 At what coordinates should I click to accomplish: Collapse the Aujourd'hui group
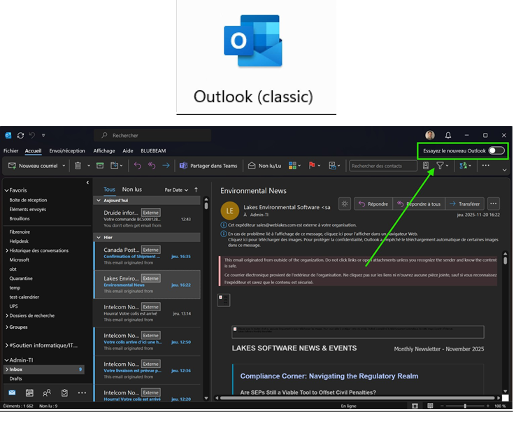click(x=99, y=200)
